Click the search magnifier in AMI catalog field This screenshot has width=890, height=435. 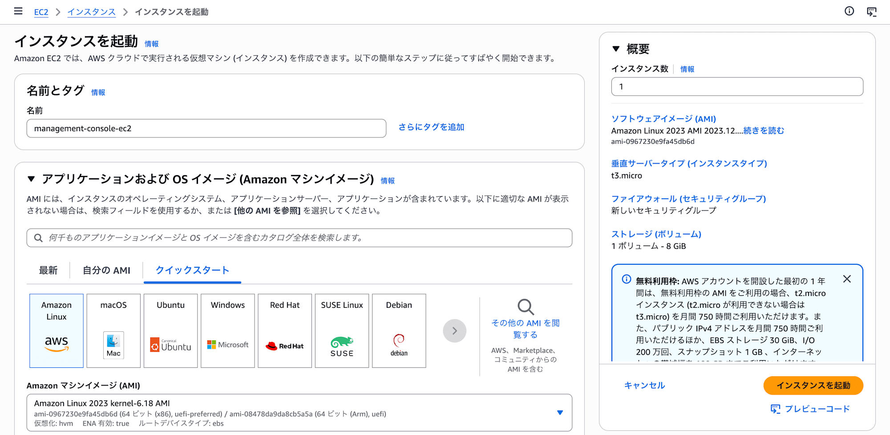tap(39, 238)
